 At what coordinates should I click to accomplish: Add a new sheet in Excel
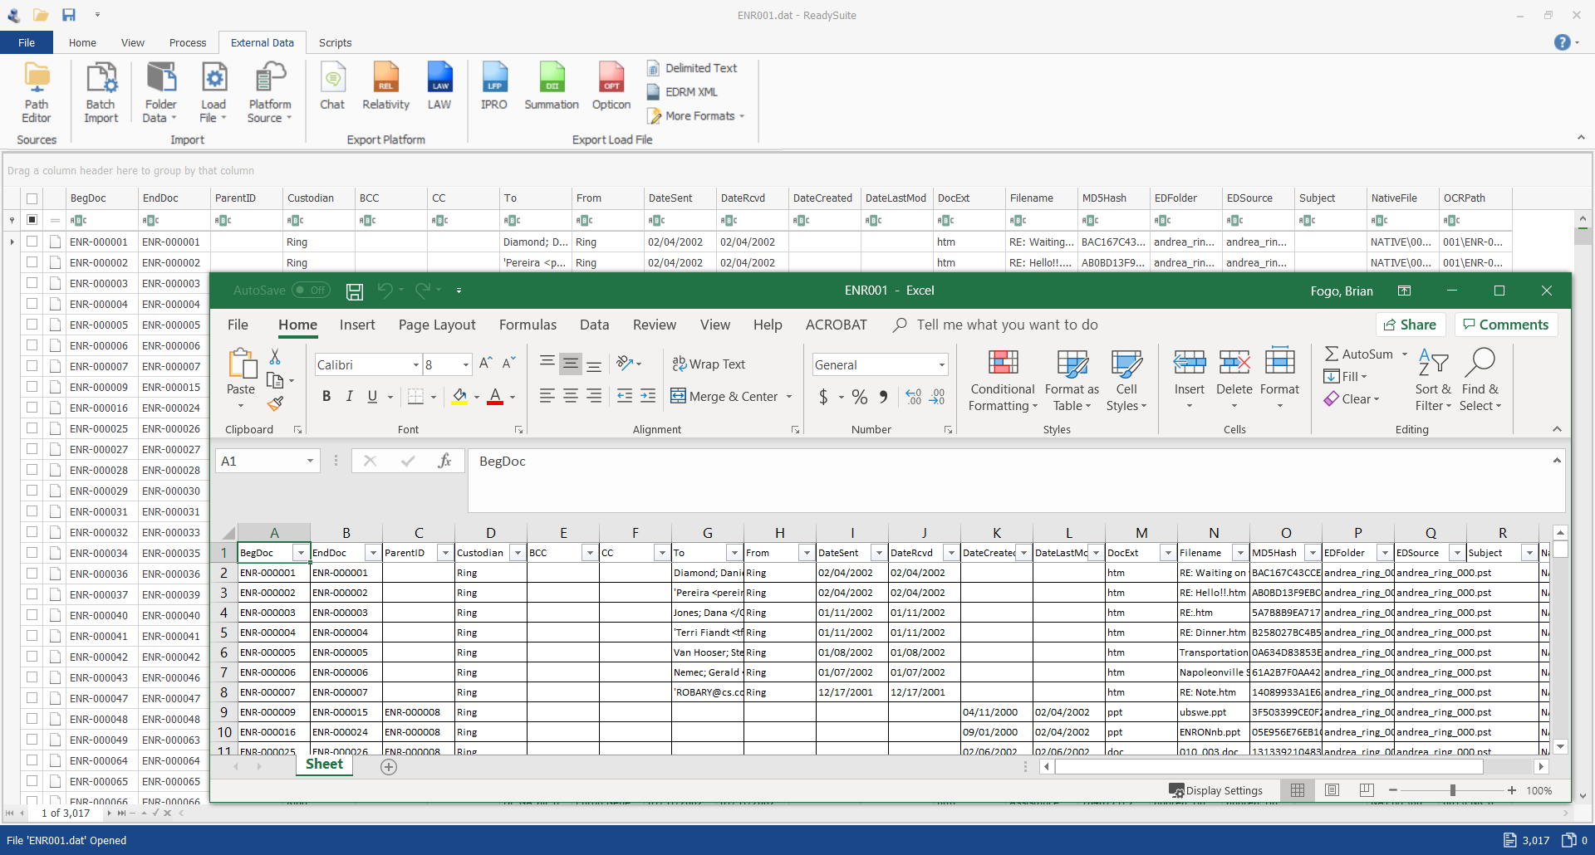[x=389, y=767]
